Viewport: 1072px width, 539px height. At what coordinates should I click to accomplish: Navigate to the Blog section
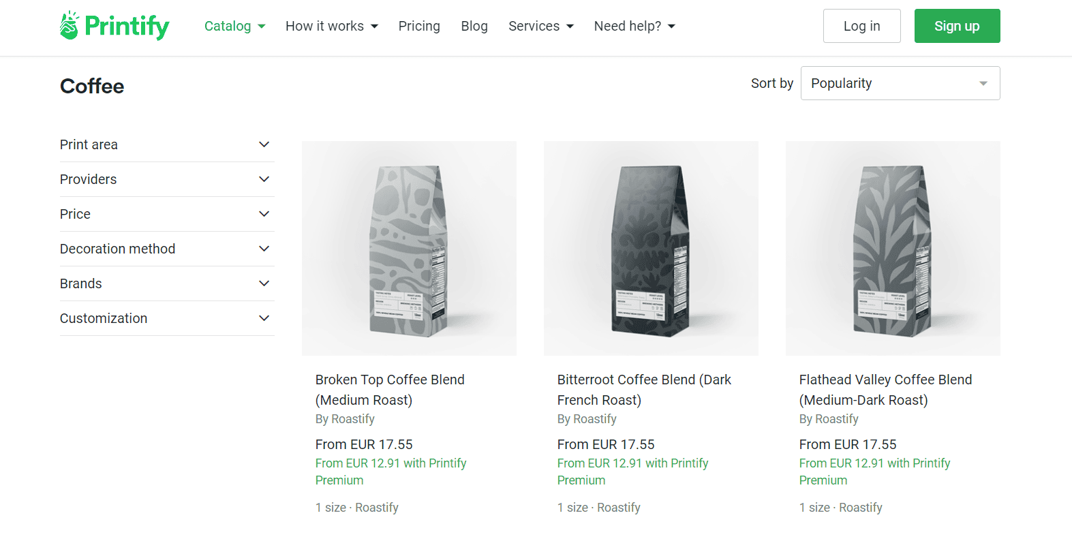474,26
